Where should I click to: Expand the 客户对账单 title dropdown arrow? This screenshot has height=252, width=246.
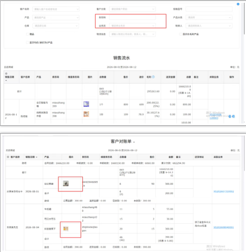point(134,142)
